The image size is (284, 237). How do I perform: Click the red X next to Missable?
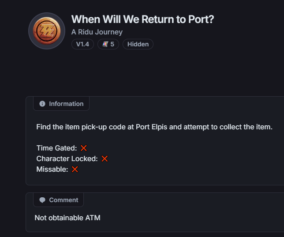pos(75,169)
